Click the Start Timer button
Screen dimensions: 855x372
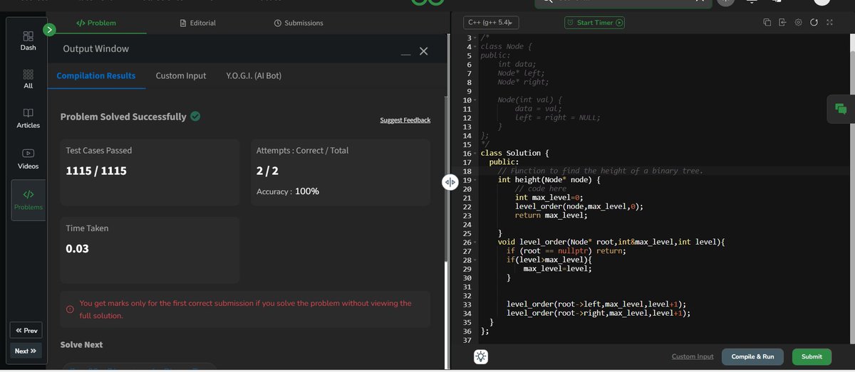[x=594, y=23]
